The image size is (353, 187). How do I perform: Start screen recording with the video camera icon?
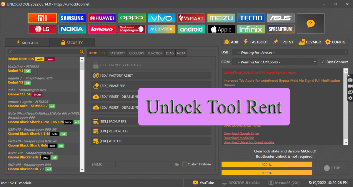point(350,85)
